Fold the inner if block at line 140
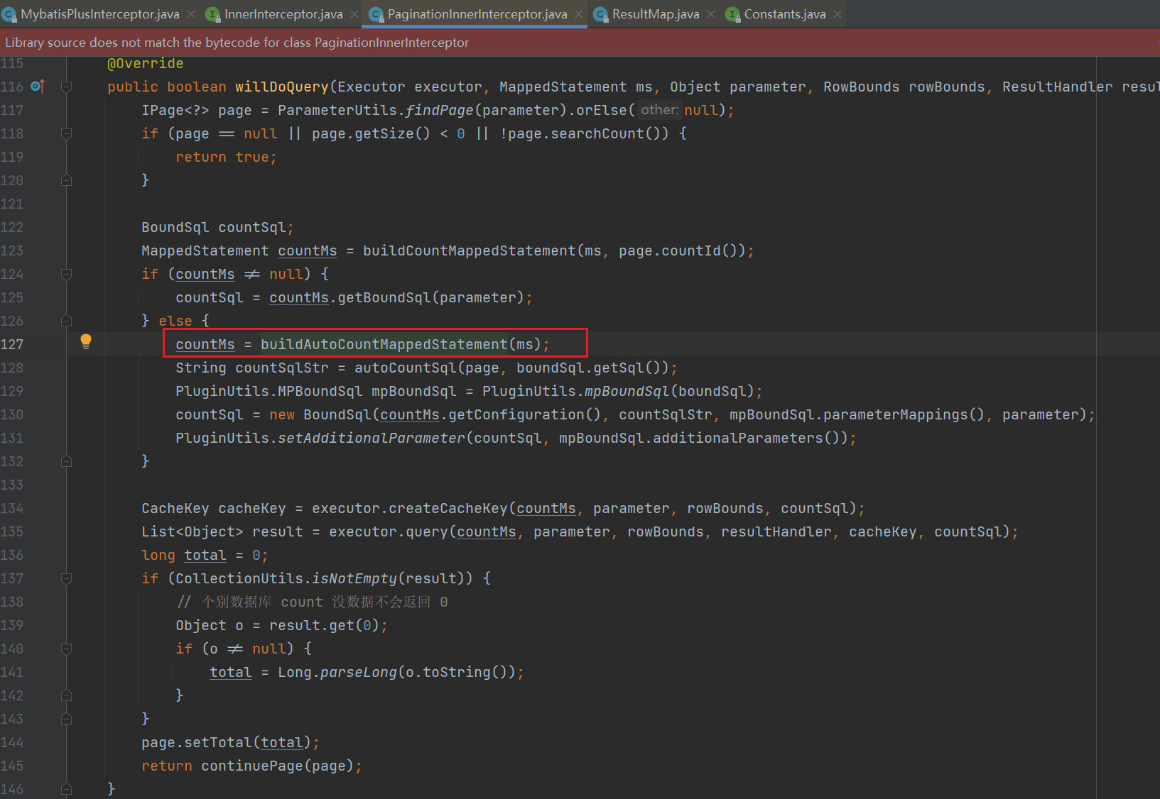 (x=66, y=649)
